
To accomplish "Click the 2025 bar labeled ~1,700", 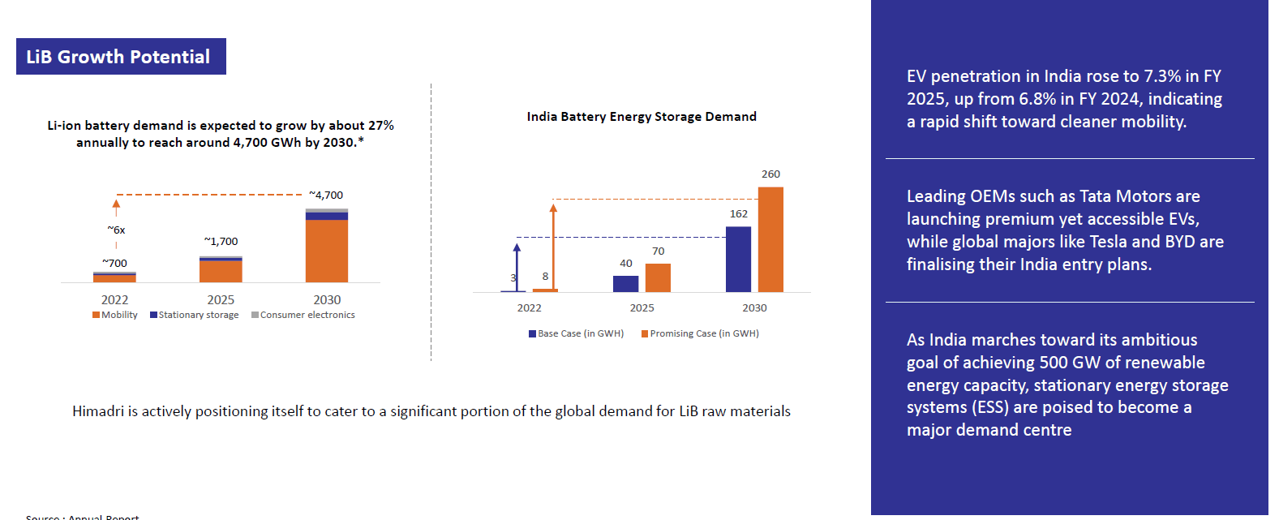I will 221,270.
